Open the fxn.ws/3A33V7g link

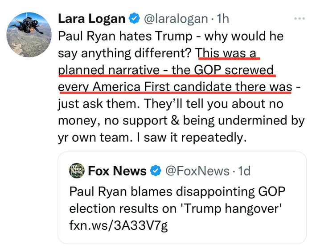pyautogui.click(x=119, y=225)
